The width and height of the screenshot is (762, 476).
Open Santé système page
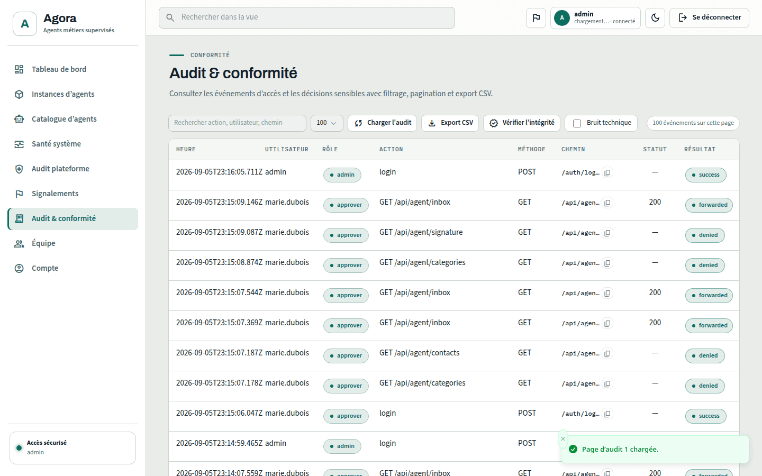72,144
